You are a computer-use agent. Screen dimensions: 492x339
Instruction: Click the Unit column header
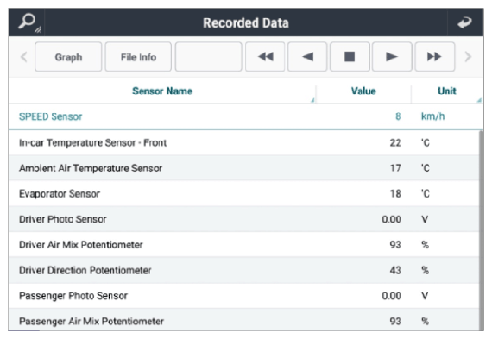pos(447,91)
